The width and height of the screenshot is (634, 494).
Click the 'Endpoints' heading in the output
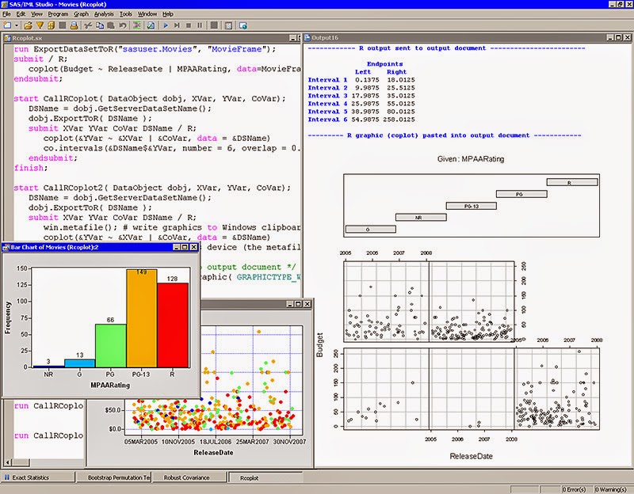tap(384, 64)
